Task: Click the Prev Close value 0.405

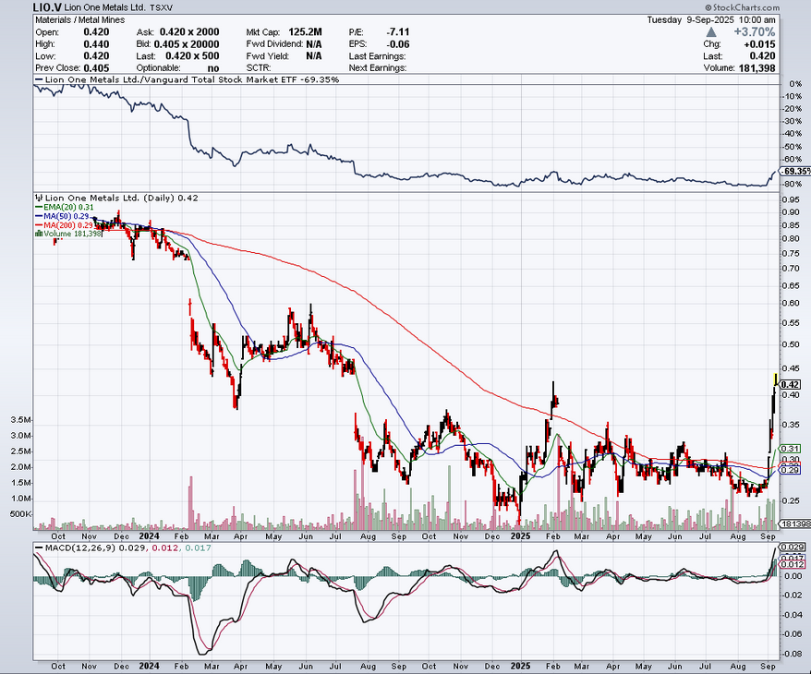Action: [96, 67]
